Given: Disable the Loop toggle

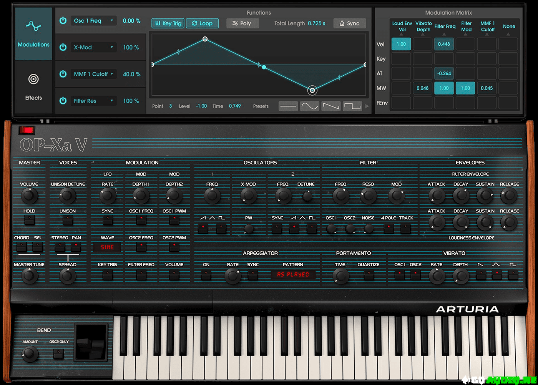Looking at the screenshot, I should 202,23.
